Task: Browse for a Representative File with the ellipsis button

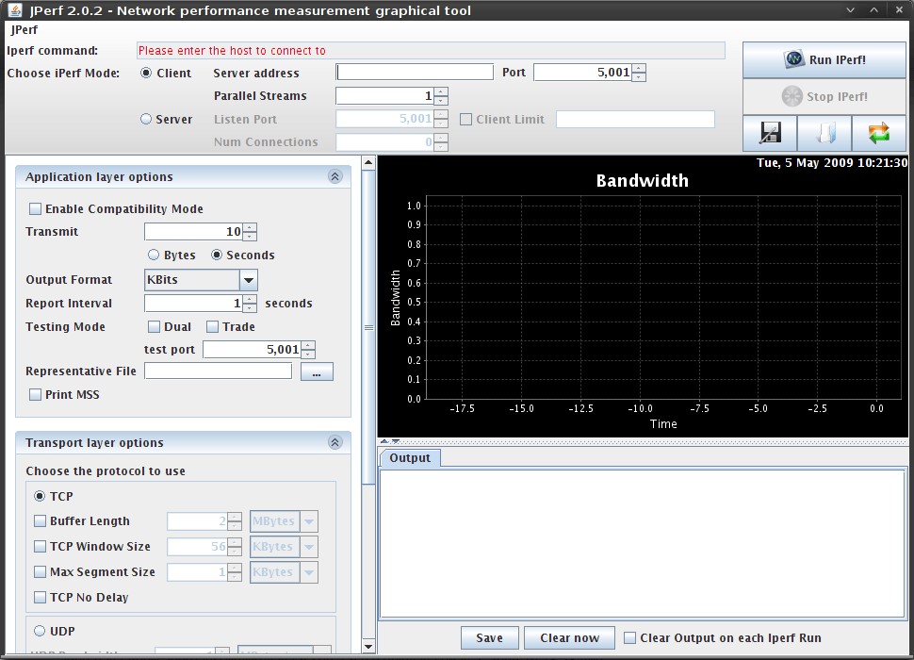Action: coord(317,372)
